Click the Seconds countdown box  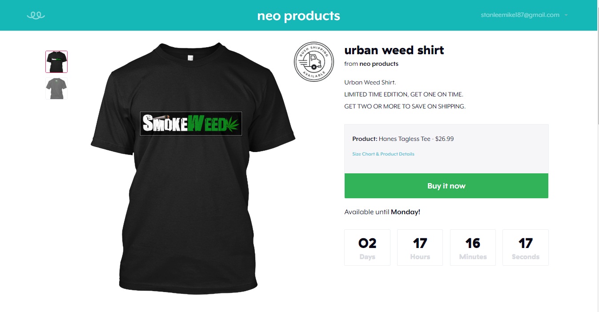coord(525,248)
